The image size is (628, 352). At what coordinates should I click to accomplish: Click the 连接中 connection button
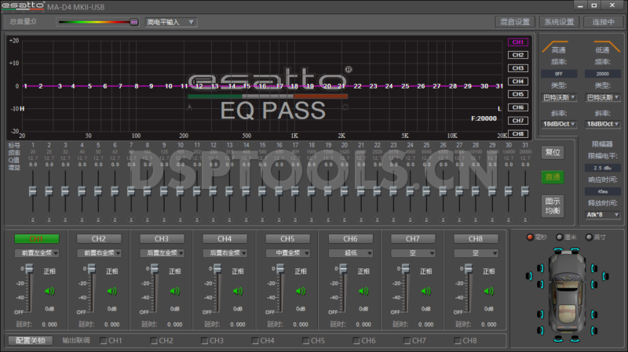point(604,22)
